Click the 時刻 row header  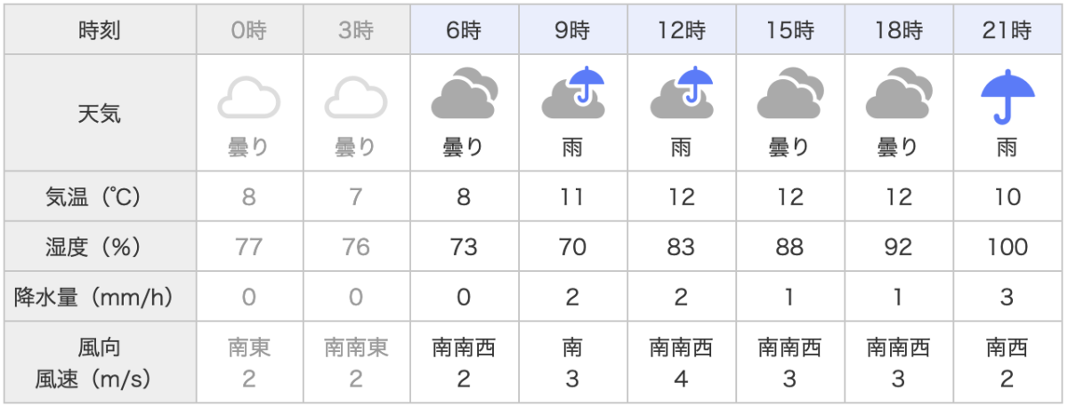[x=100, y=31]
